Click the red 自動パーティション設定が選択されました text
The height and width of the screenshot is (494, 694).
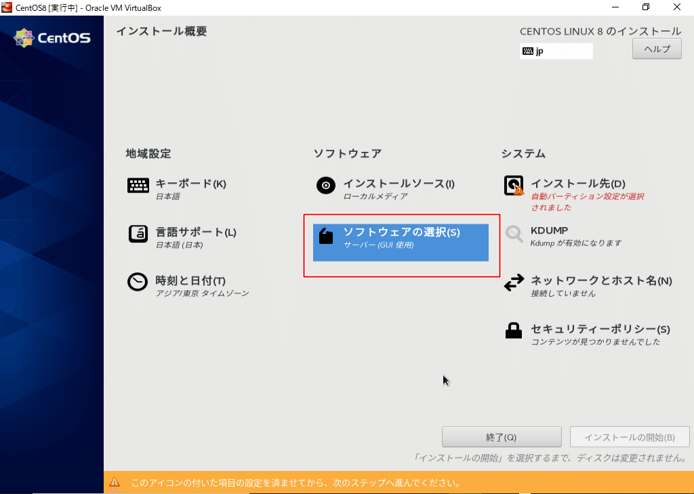click(588, 202)
